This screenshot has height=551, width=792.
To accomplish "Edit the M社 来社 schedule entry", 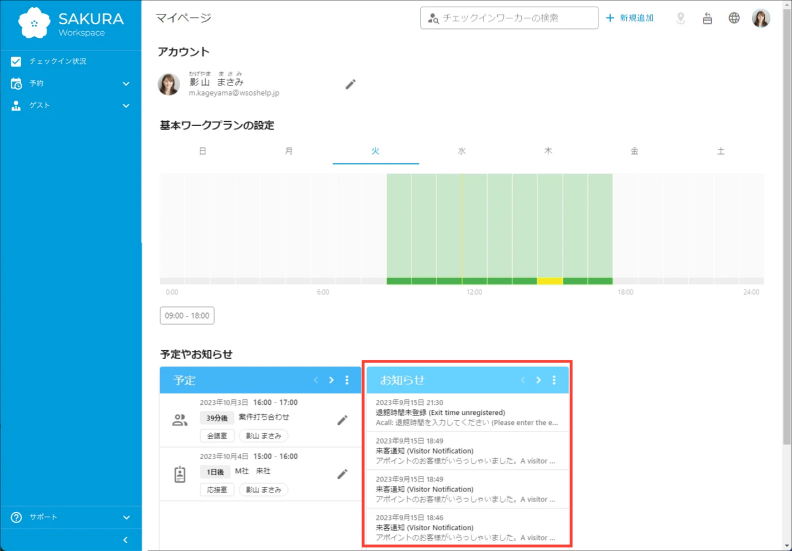I will (342, 474).
